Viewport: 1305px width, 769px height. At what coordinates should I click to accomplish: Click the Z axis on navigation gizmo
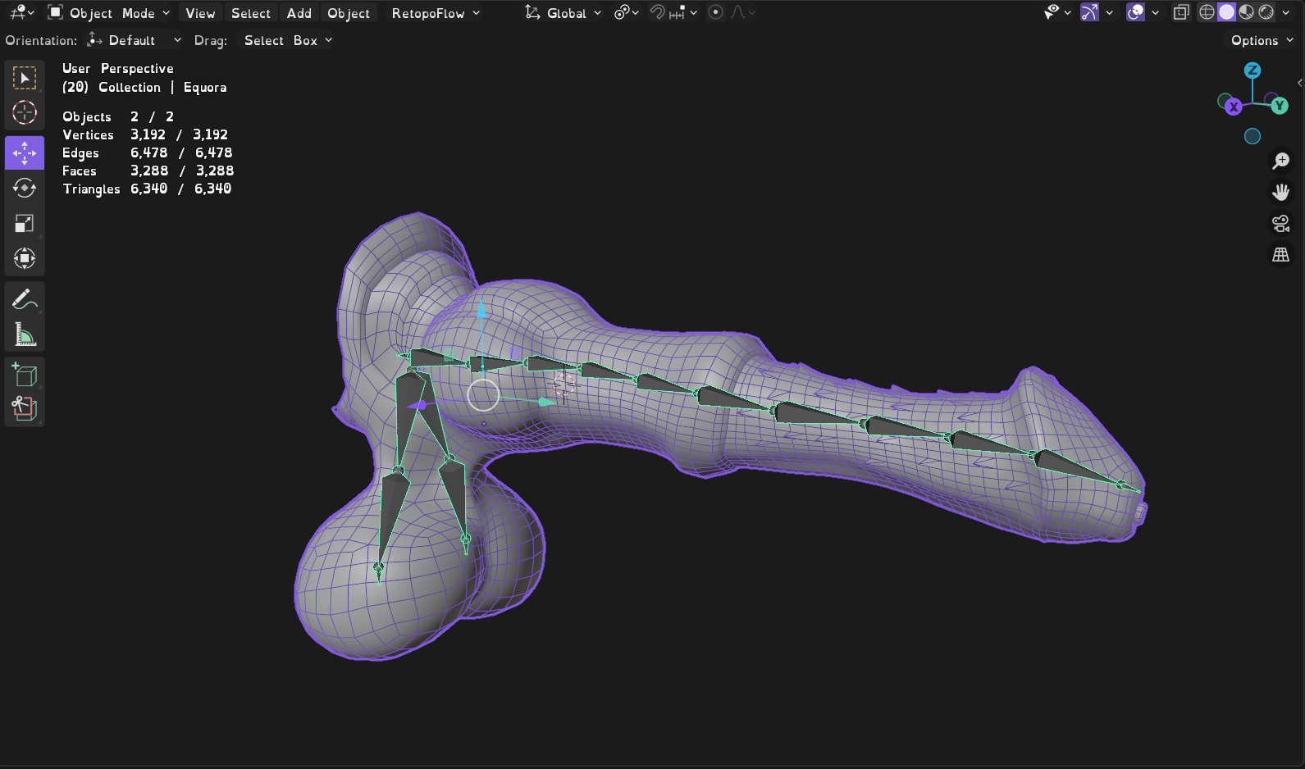point(1252,71)
